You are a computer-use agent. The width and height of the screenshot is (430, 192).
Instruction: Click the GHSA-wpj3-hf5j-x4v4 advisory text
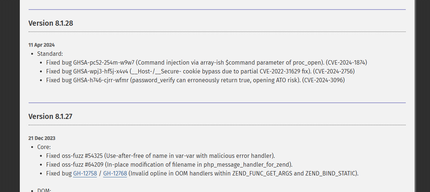pyautogui.click(x=101, y=71)
